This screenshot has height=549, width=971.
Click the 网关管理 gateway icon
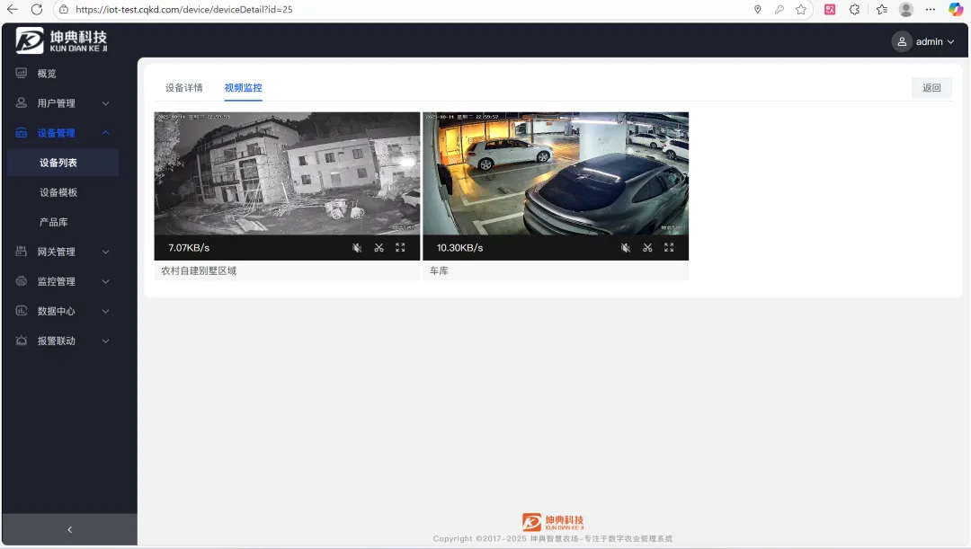(x=21, y=252)
